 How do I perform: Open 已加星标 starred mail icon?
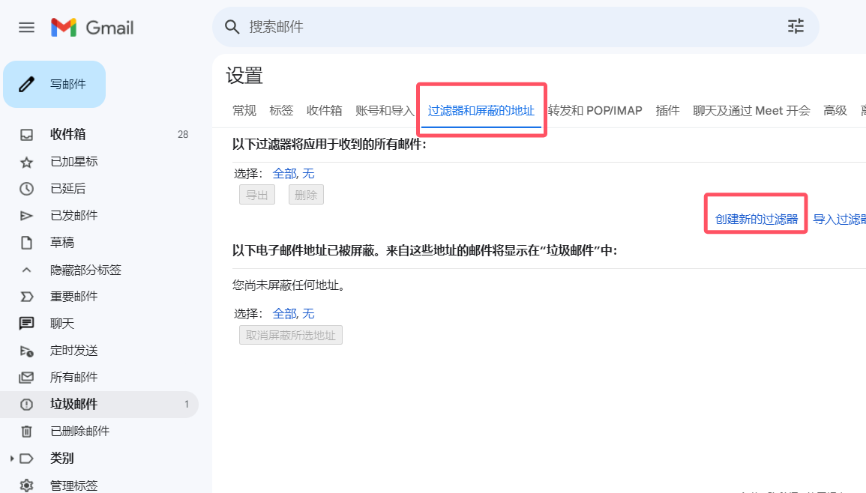tap(26, 162)
